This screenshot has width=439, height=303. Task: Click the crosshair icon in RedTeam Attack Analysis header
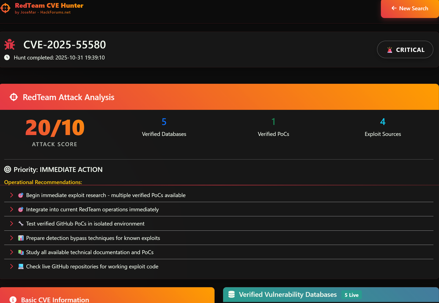13,97
